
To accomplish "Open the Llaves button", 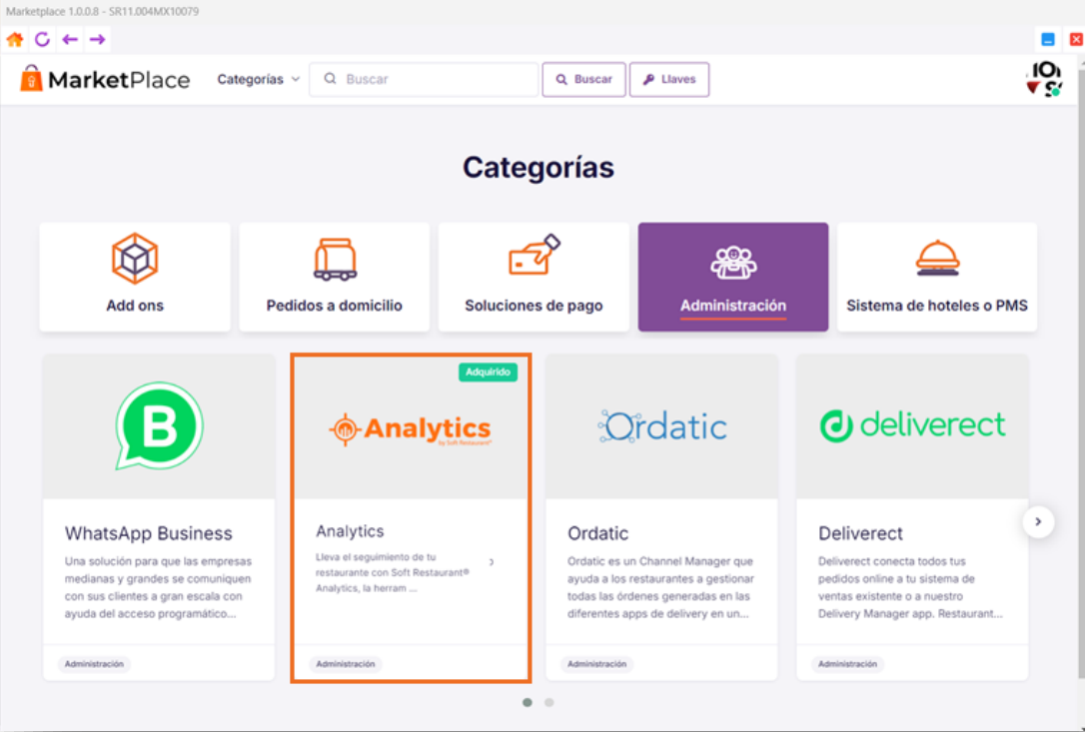I will pyautogui.click(x=669, y=79).
